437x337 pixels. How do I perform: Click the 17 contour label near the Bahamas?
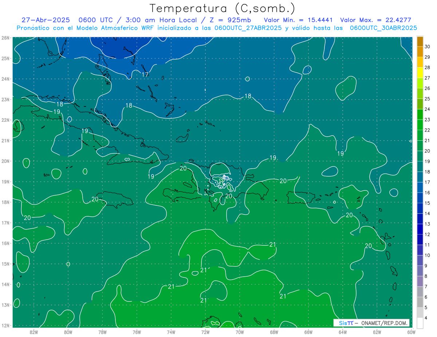145,75
